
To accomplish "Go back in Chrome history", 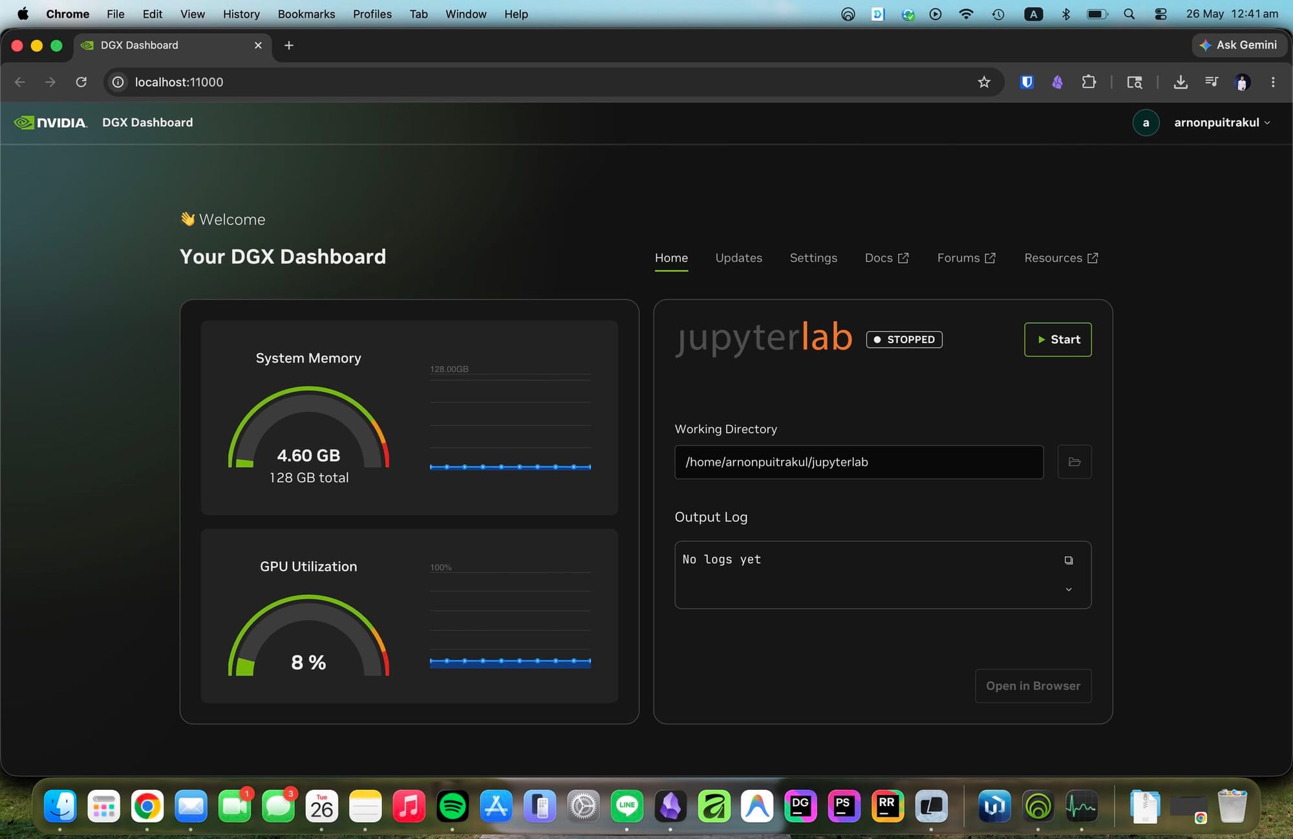I will point(20,82).
